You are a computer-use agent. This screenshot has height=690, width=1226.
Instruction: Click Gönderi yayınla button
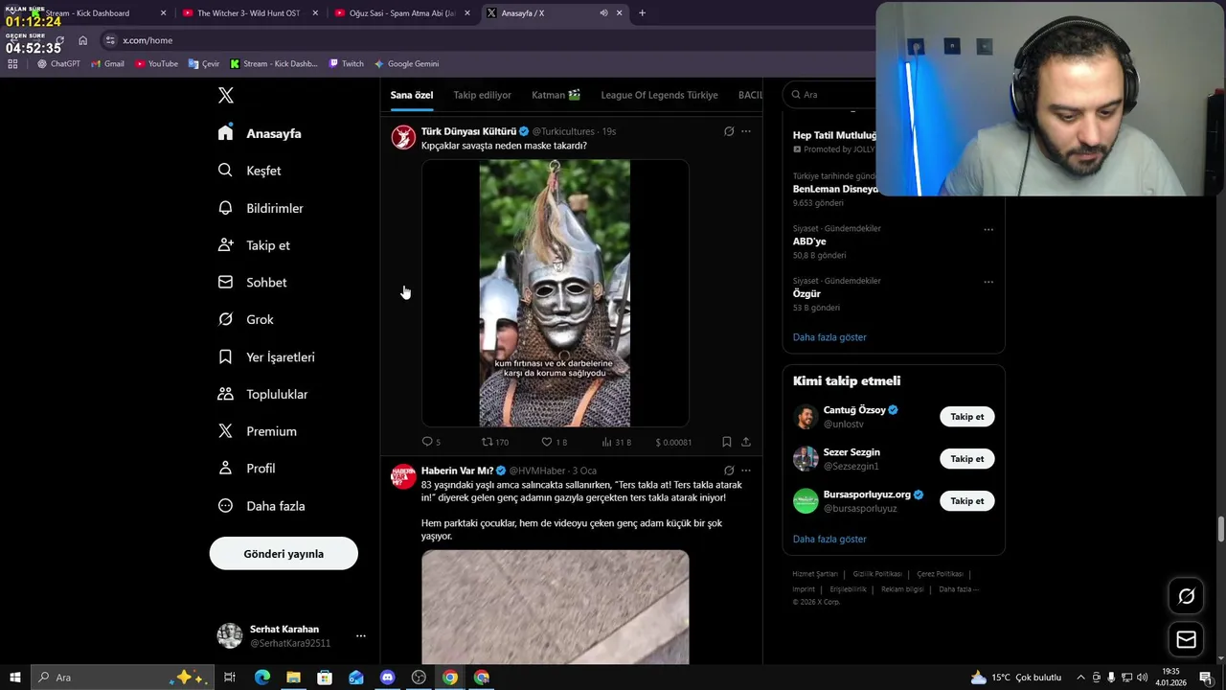[284, 554]
